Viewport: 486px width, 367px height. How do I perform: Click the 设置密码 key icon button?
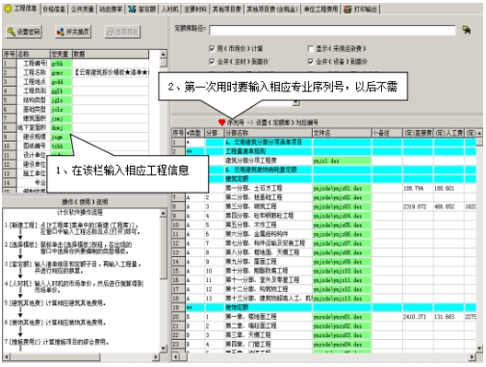[x=24, y=32]
